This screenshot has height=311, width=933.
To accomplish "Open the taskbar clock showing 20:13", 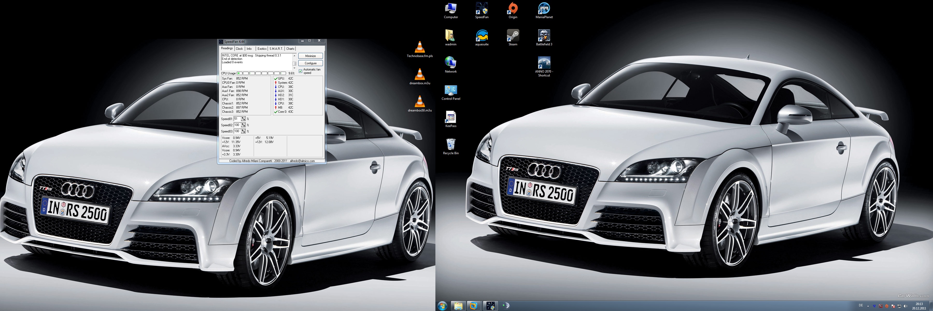I will 919,306.
